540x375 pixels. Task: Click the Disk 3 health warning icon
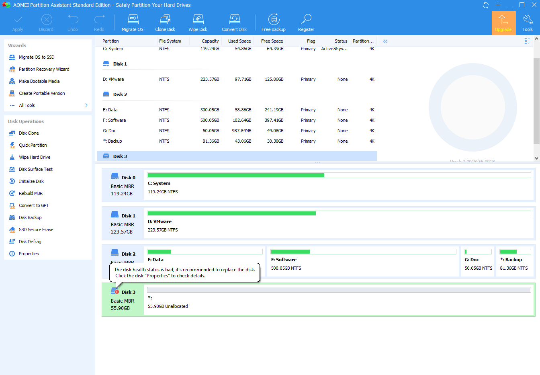point(117,292)
